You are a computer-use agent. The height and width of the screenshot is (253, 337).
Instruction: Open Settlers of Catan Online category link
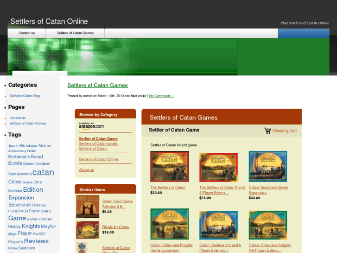(x=99, y=159)
